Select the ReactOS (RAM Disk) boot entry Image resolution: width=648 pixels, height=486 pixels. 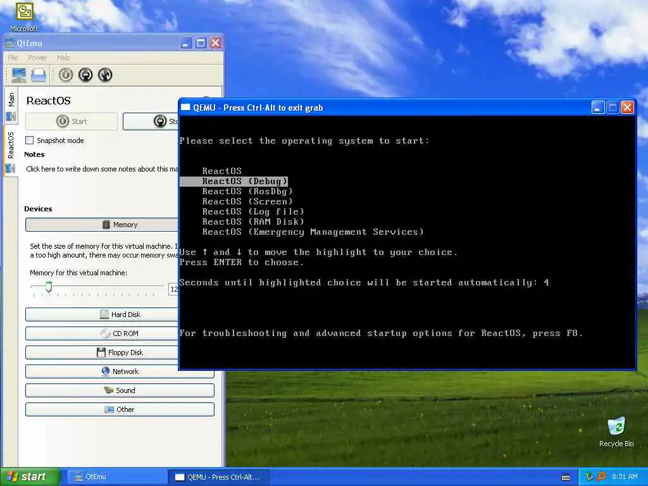click(253, 221)
